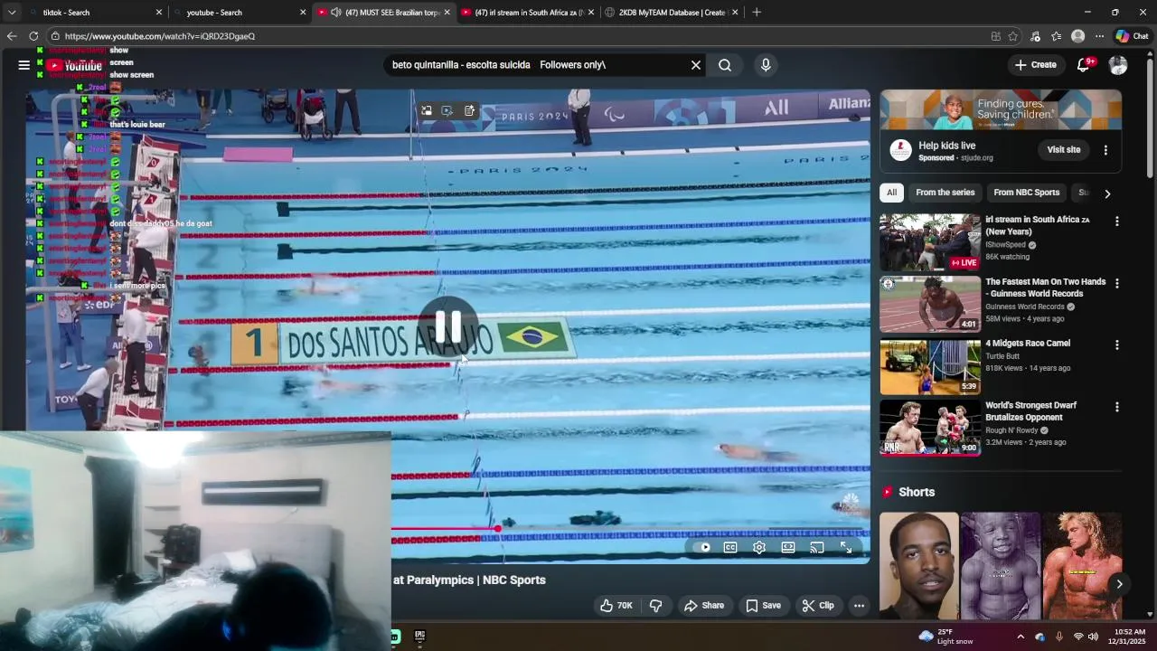Image resolution: width=1157 pixels, height=651 pixels.
Task: Open the weather widget 25°F
Action: (x=945, y=637)
